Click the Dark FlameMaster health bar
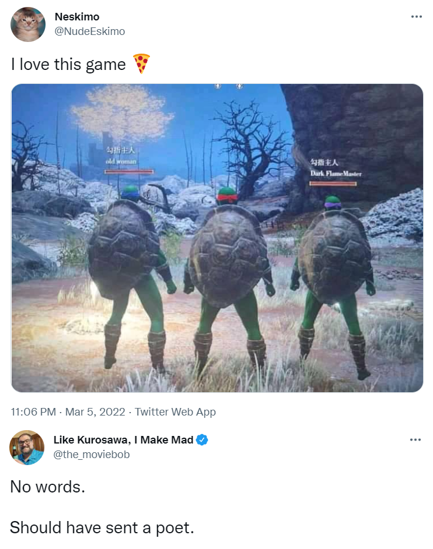This screenshot has width=433, height=549. click(333, 184)
